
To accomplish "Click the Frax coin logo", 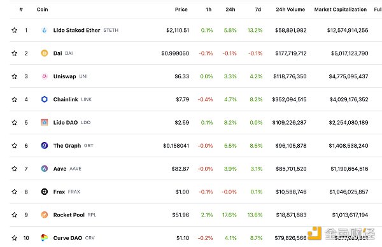I will tap(45, 192).
